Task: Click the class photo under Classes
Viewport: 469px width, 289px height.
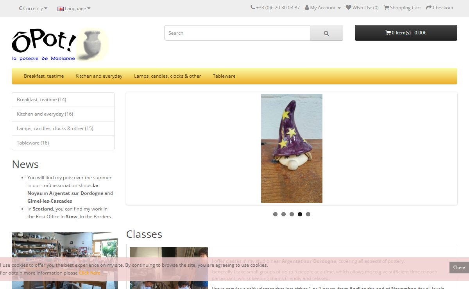Action: pyautogui.click(x=169, y=268)
